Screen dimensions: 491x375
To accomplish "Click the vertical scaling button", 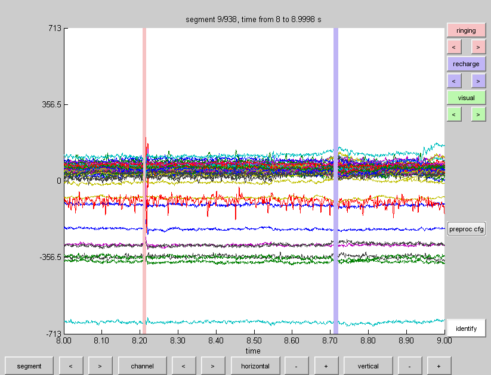I will 368,366.
